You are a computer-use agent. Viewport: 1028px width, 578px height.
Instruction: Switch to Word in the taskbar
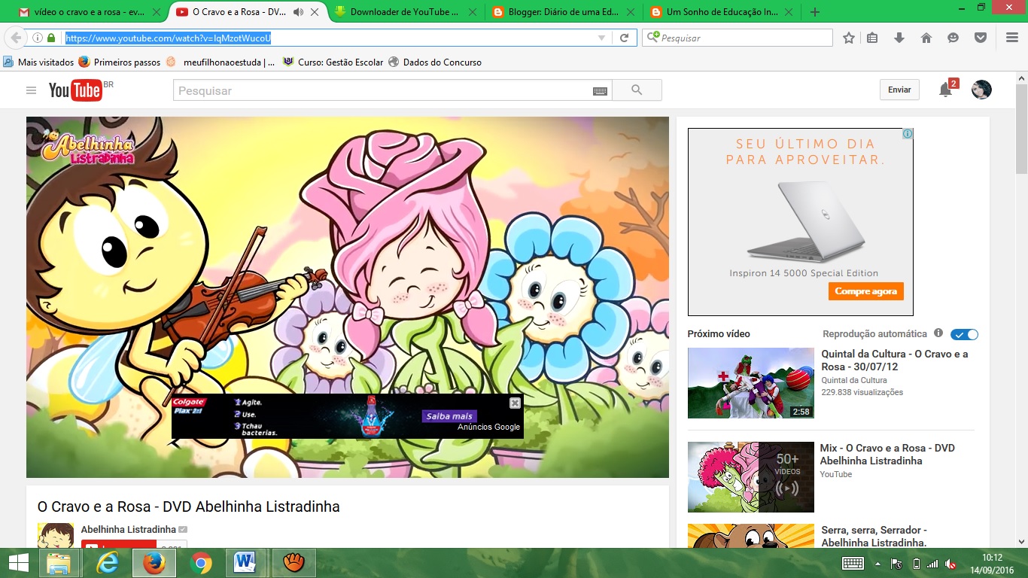click(x=246, y=563)
